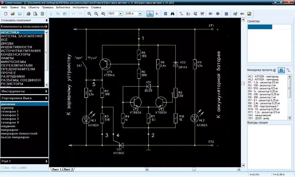295x177 pixels.
Task: Open the Вид menu
Action: [x=23, y=7]
